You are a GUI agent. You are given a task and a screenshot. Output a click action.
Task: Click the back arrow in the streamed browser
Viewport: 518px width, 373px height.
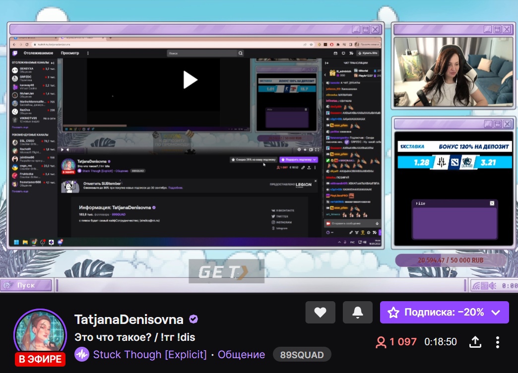pos(14,45)
